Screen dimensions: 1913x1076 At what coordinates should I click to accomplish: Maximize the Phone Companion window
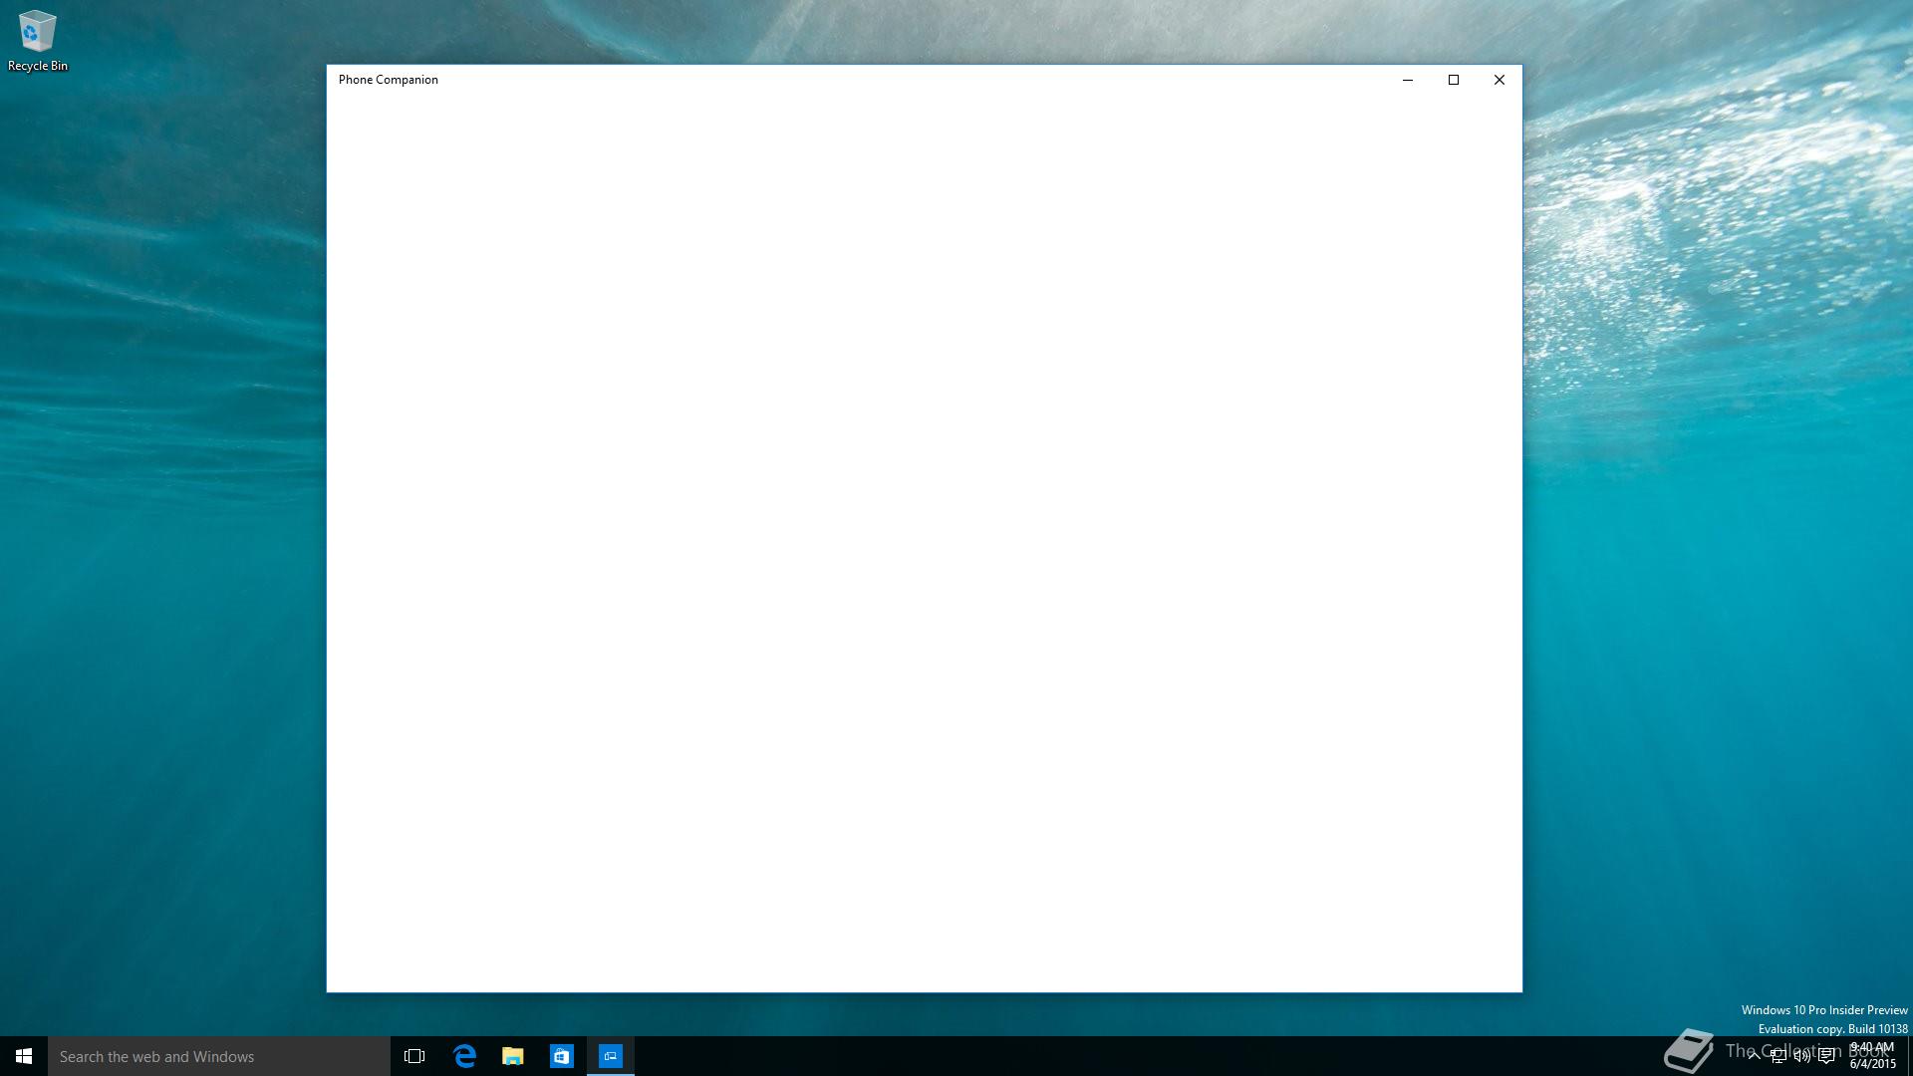pos(1454,80)
